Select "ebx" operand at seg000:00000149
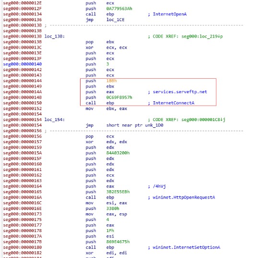 point(110,86)
